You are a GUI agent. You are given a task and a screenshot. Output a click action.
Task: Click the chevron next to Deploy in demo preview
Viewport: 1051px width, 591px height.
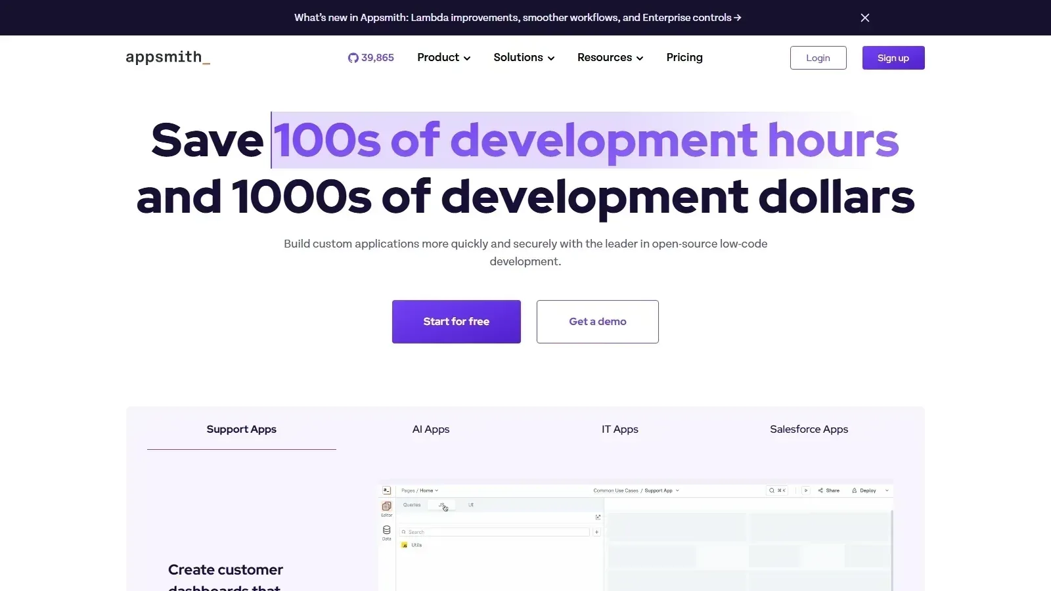click(887, 491)
